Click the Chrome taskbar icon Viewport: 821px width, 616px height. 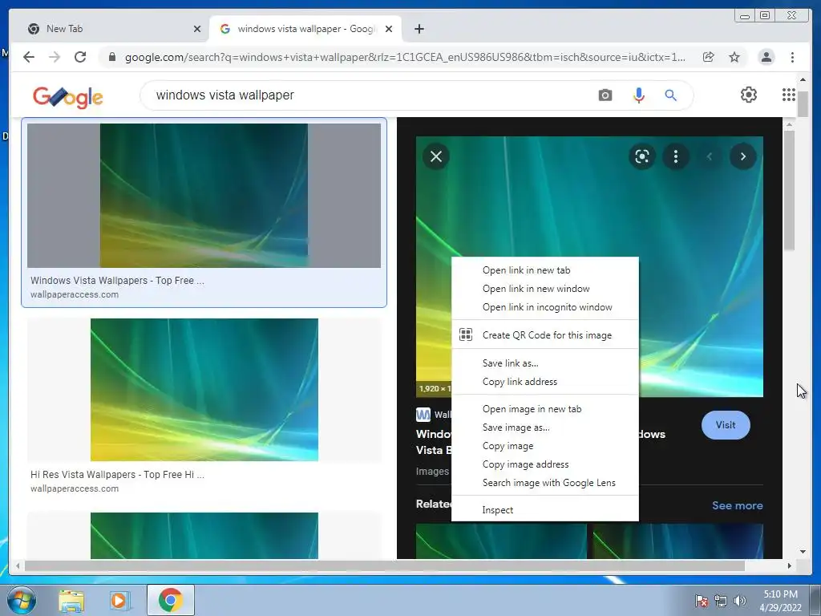coord(171,600)
